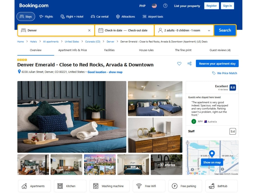Open help via the question mark icon
Viewport: 257px width, 193px height.
coord(165,6)
